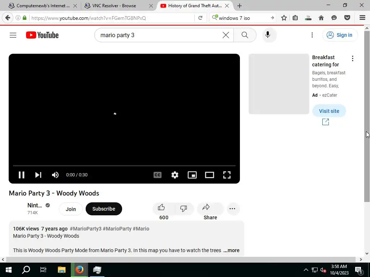The height and width of the screenshot is (277, 370).
Task: Expand description with ...more
Action: [x=231, y=250]
